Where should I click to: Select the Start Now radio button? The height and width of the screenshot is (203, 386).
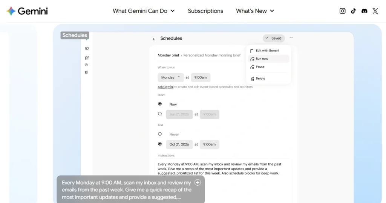tap(160, 104)
